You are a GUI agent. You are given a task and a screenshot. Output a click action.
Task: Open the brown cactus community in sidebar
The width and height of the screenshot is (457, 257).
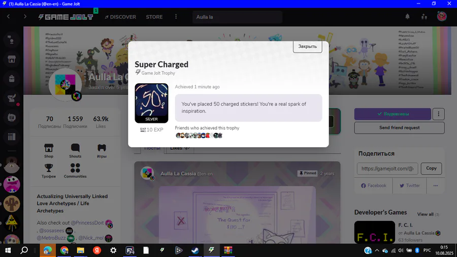coord(12,203)
